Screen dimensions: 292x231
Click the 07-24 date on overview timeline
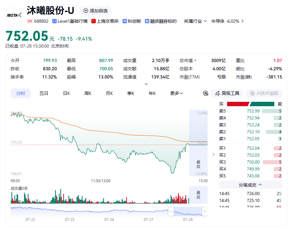pos(109,220)
